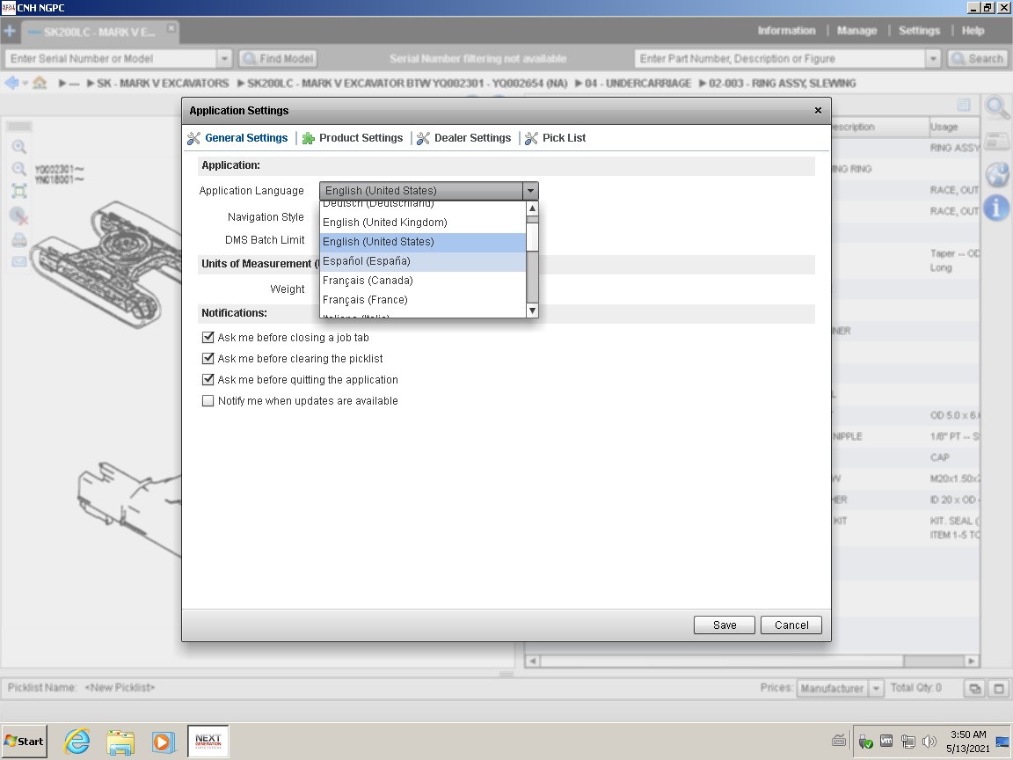Image resolution: width=1013 pixels, height=760 pixels.
Task: Select the Next Generation app taskbar icon
Action: (x=208, y=742)
